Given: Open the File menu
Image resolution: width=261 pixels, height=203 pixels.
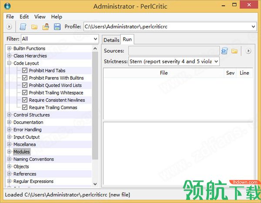Looking at the screenshot, I should 10,17.
